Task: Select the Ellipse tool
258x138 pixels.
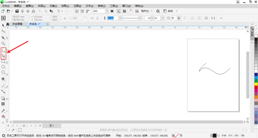Action: (3, 67)
